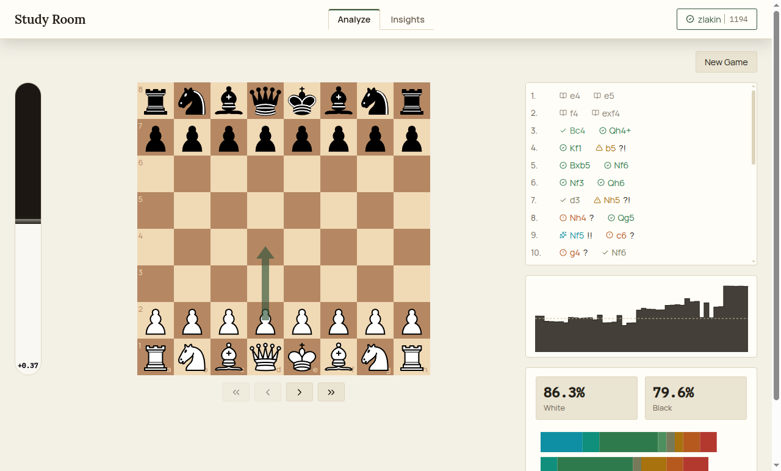Go to White's move Kf1
Viewport: 781px width, 471px height.
coord(570,148)
